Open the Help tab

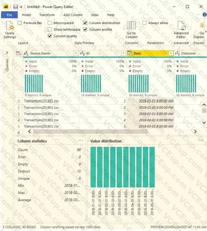[111, 15]
